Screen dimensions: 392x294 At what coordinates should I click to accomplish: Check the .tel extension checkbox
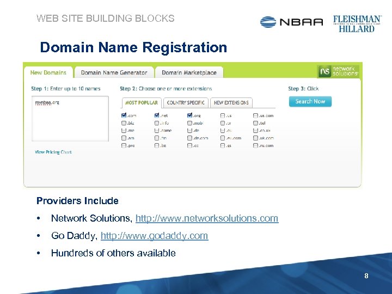point(255,123)
